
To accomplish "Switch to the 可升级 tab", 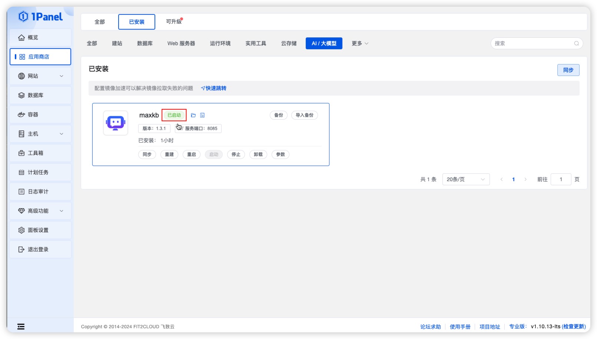I will tap(173, 22).
